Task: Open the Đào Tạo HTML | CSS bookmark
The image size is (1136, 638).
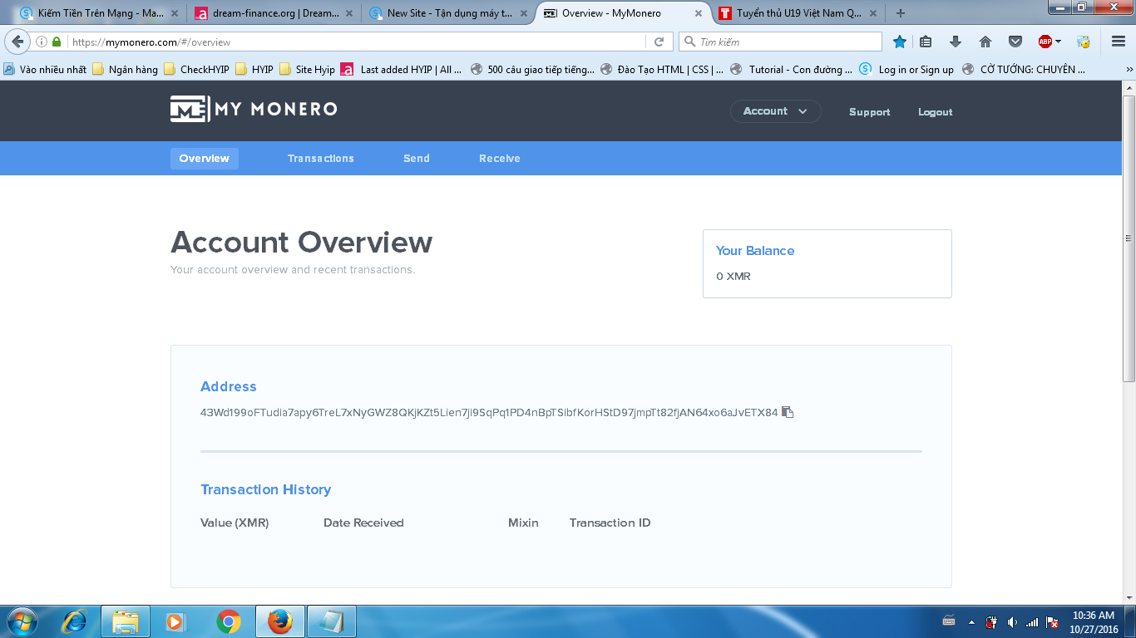Action: tap(662, 70)
